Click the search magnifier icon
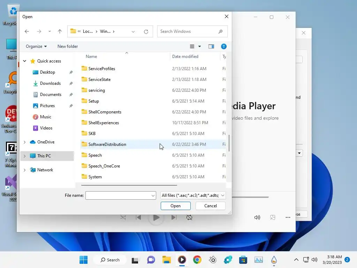The width and height of the screenshot is (357, 268). point(220,31)
